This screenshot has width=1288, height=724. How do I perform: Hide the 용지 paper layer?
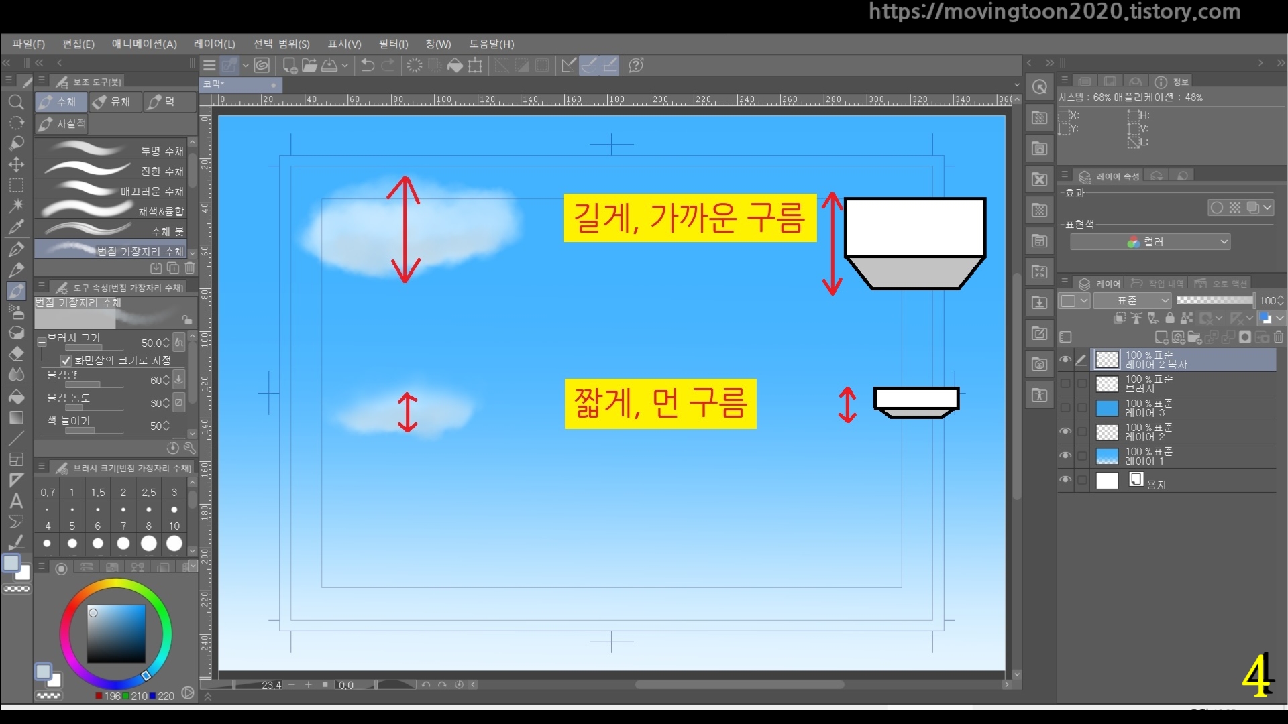(x=1065, y=480)
